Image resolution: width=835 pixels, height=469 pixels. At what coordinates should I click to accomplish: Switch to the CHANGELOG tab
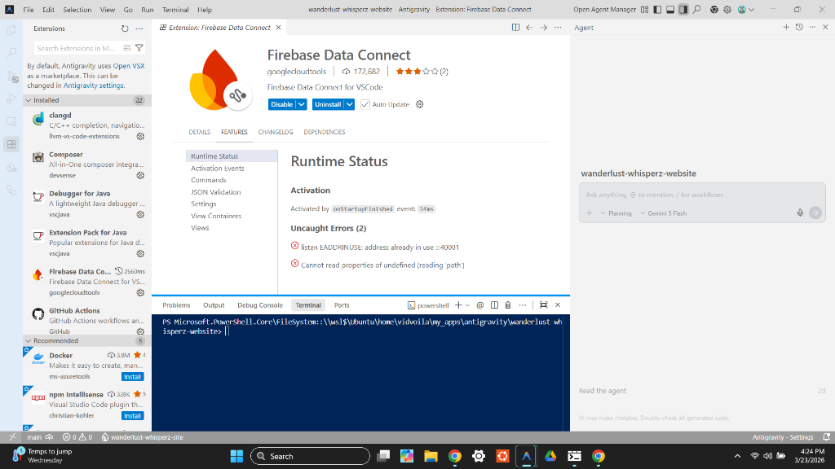[276, 132]
